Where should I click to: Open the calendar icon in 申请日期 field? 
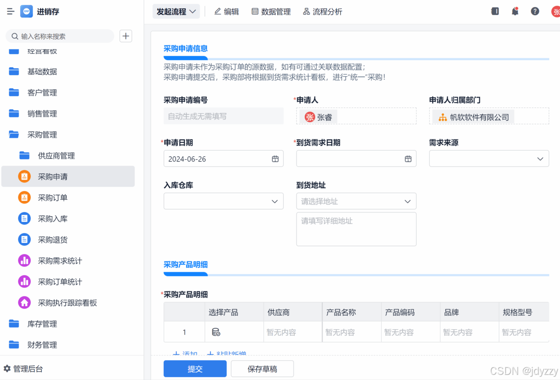point(275,159)
